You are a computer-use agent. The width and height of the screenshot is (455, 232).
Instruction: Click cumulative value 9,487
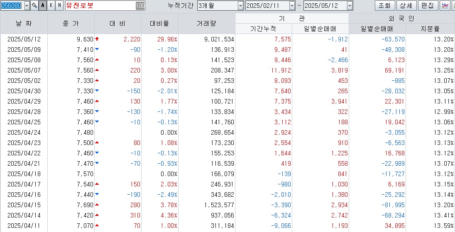(282, 50)
